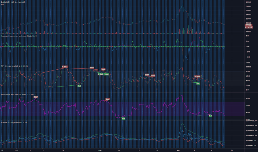Image resolution: width=258 pixels, height=152 pixels.
Task: Click the 17 date label on the time axis
Action: pos(139,150)
